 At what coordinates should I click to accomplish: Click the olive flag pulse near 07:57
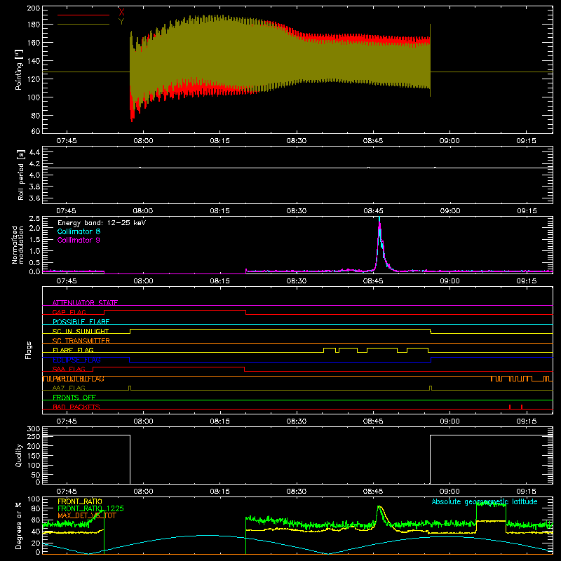[x=130, y=388]
